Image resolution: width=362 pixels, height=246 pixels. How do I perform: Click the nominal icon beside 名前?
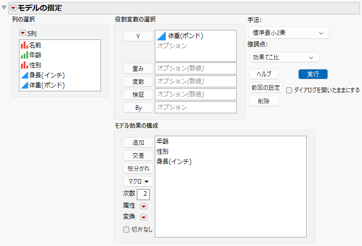tap(24, 45)
